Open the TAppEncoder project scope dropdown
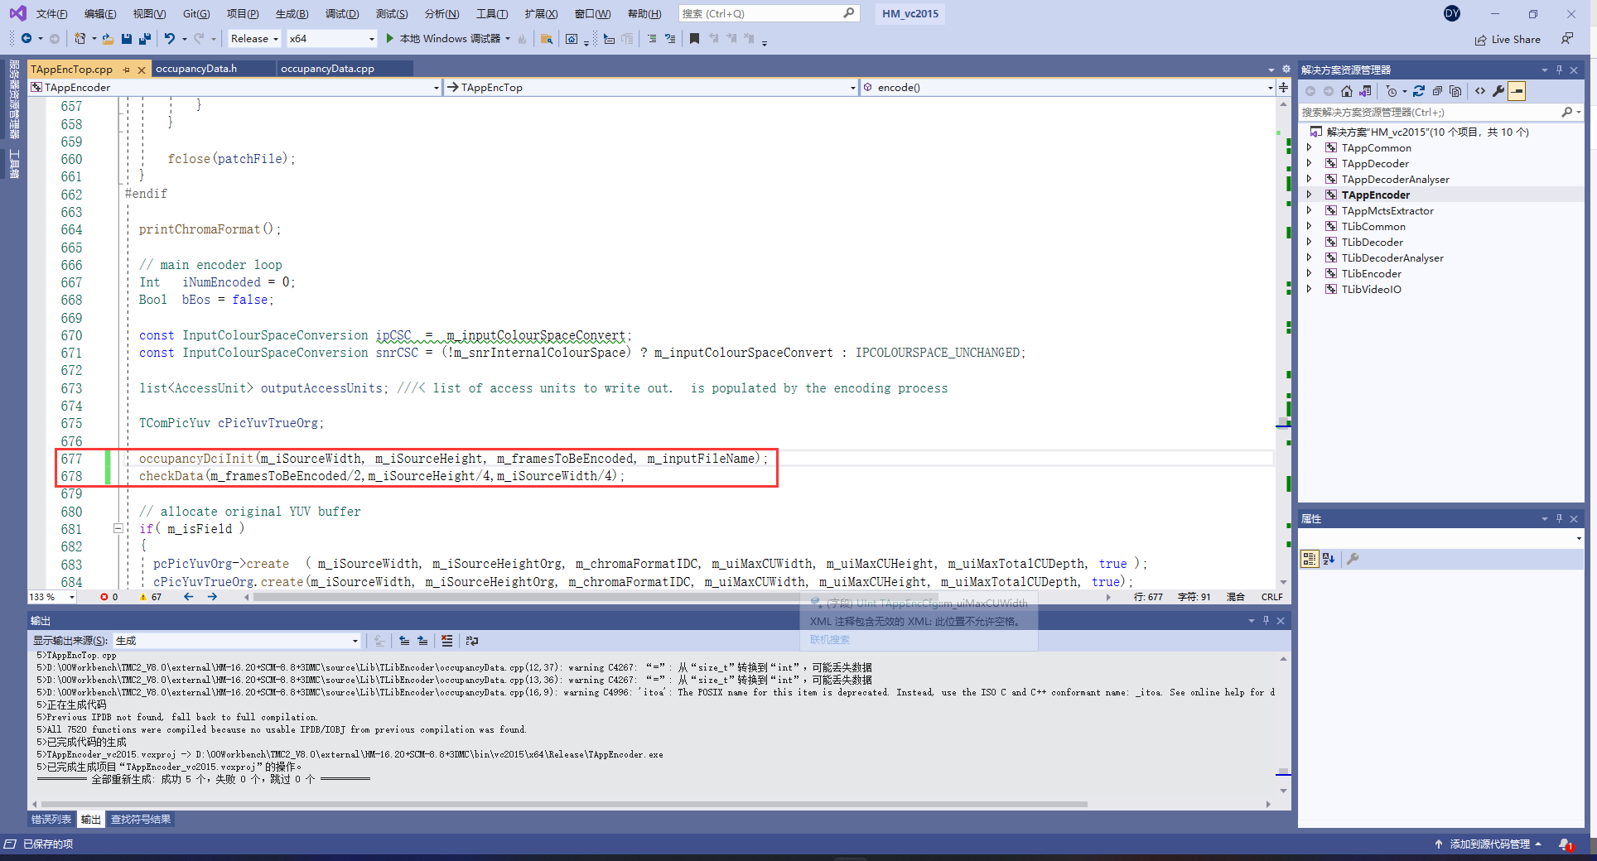Screen dimensions: 1597x861 coord(234,87)
